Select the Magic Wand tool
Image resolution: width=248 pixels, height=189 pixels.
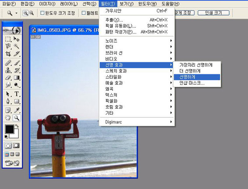[17, 46]
